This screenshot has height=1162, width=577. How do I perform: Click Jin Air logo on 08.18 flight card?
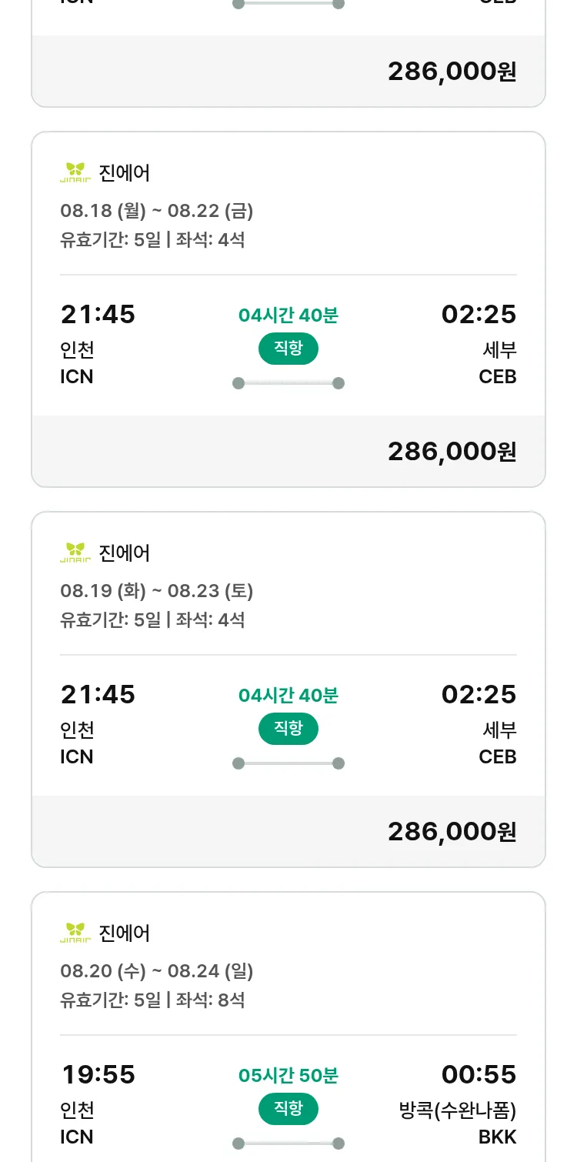point(75,173)
